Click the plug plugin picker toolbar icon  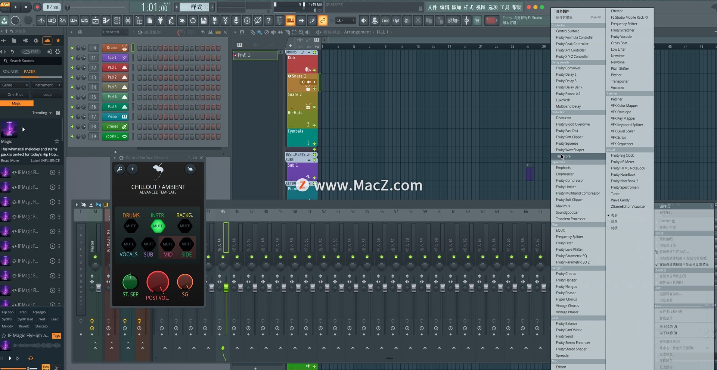point(160,21)
